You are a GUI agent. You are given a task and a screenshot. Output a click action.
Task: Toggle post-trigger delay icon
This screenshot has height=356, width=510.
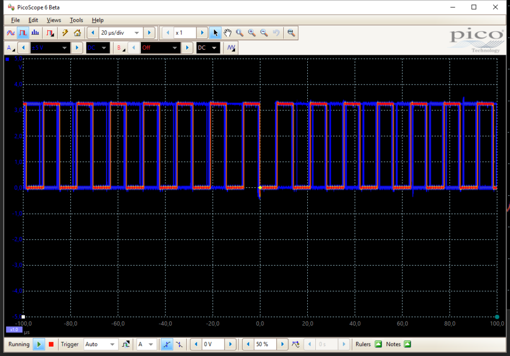(296, 344)
